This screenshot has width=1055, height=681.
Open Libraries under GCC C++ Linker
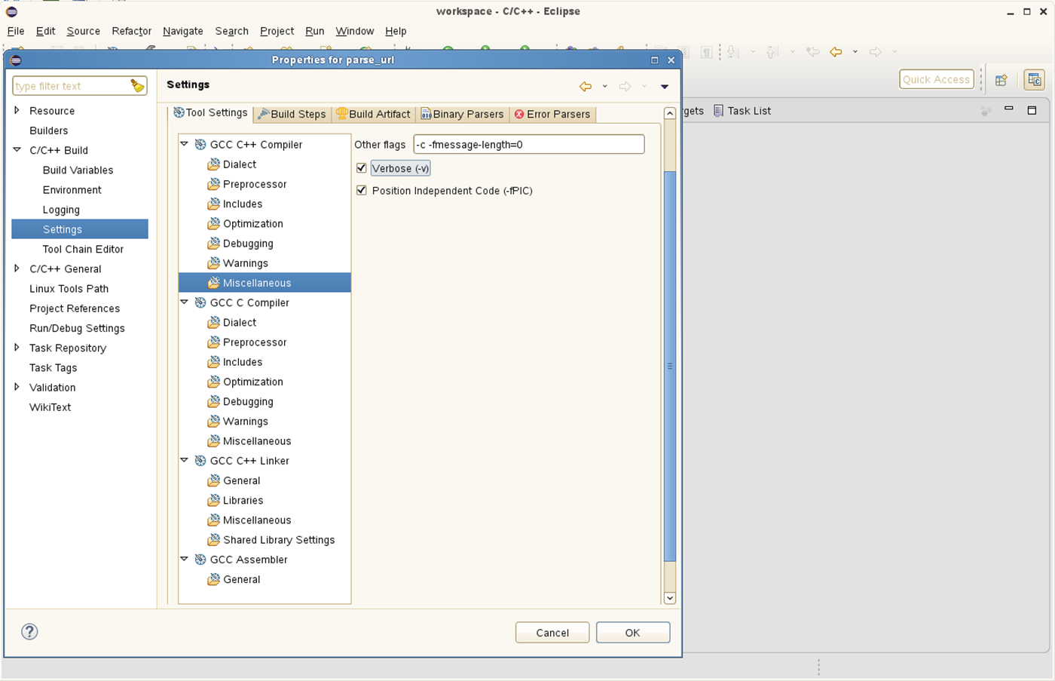pyautogui.click(x=243, y=501)
